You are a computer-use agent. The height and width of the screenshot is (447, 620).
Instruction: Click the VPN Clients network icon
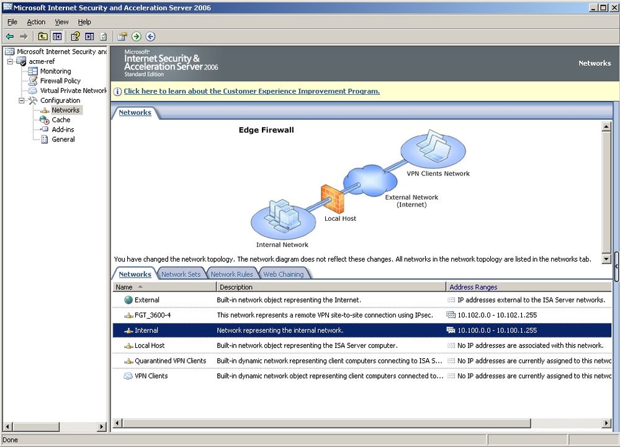128,376
